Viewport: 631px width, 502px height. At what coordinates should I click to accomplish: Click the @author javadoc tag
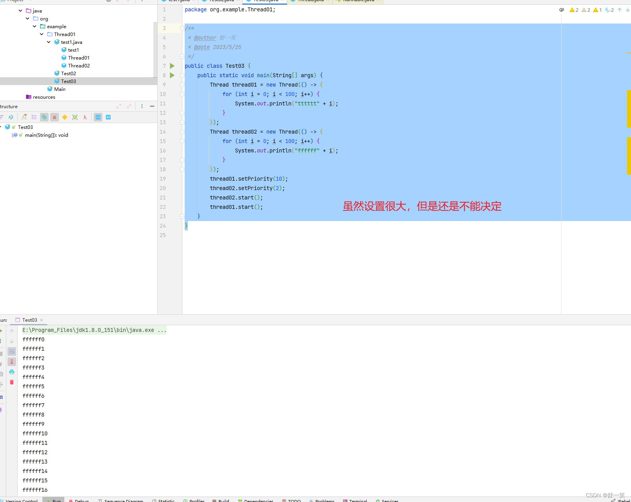click(205, 38)
